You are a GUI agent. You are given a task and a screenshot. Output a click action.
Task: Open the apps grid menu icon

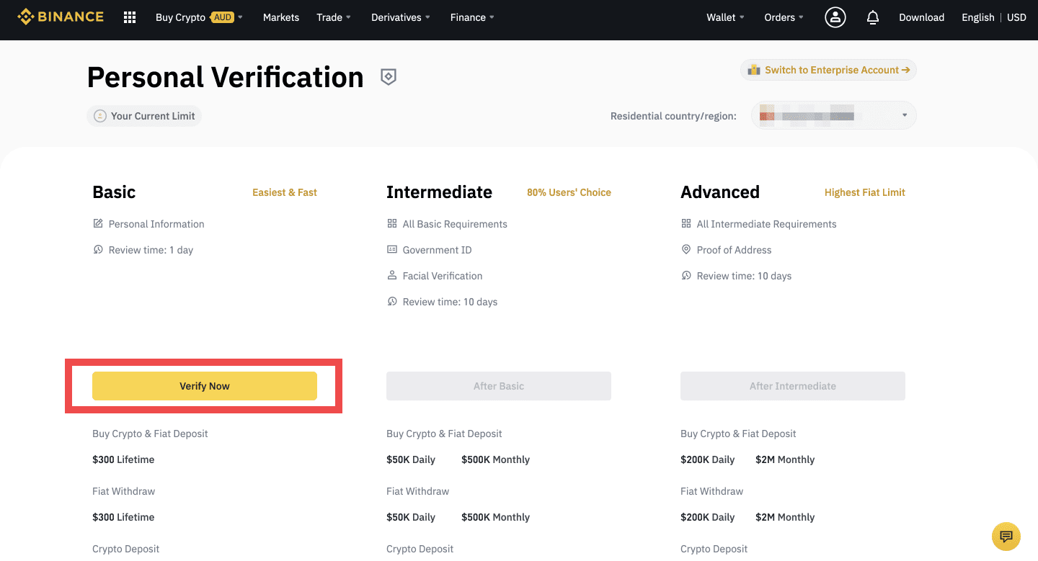(130, 17)
